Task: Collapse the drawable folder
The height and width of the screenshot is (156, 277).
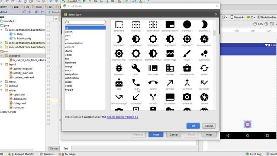Action: point(1,56)
